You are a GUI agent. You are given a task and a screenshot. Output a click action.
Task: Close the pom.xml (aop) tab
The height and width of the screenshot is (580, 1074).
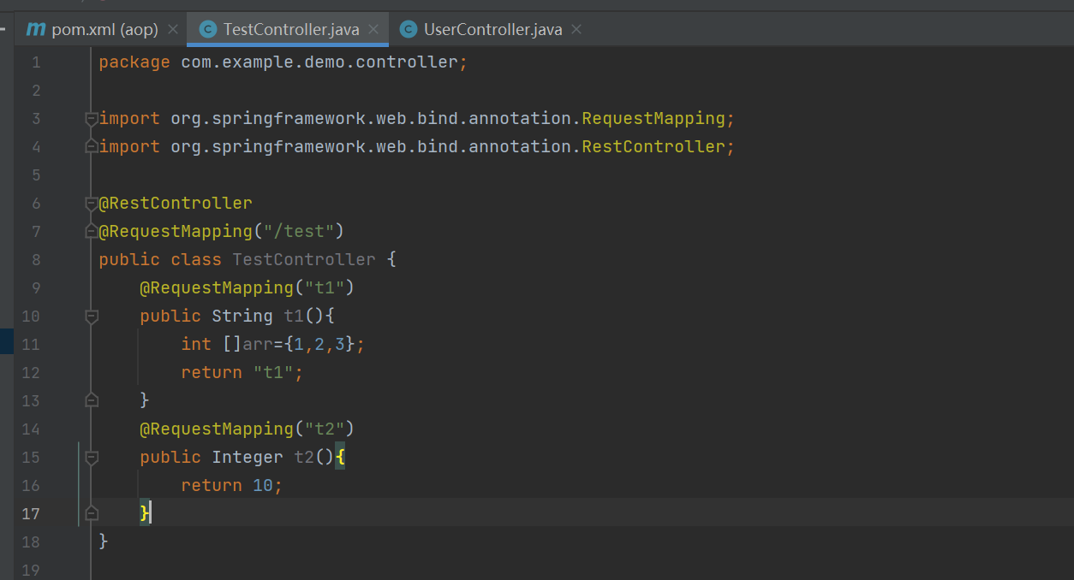point(173,30)
